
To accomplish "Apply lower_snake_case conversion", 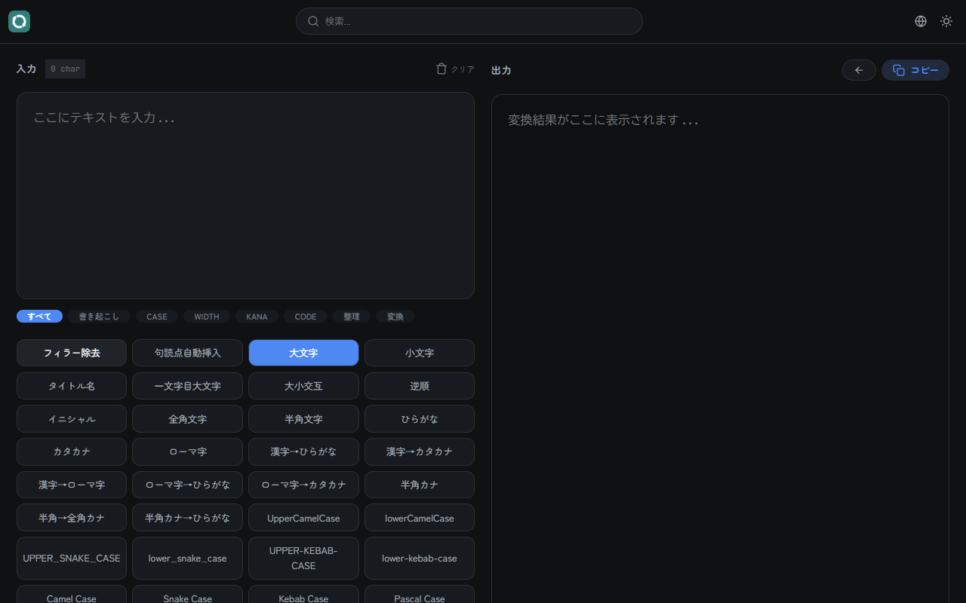I will [187, 559].
